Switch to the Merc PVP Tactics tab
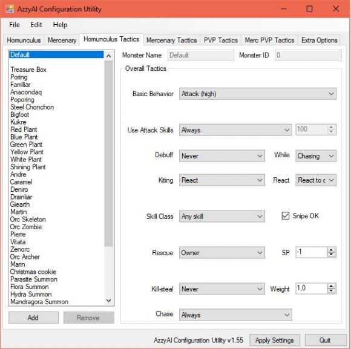 pyautogui.click(x=269, y=41)
